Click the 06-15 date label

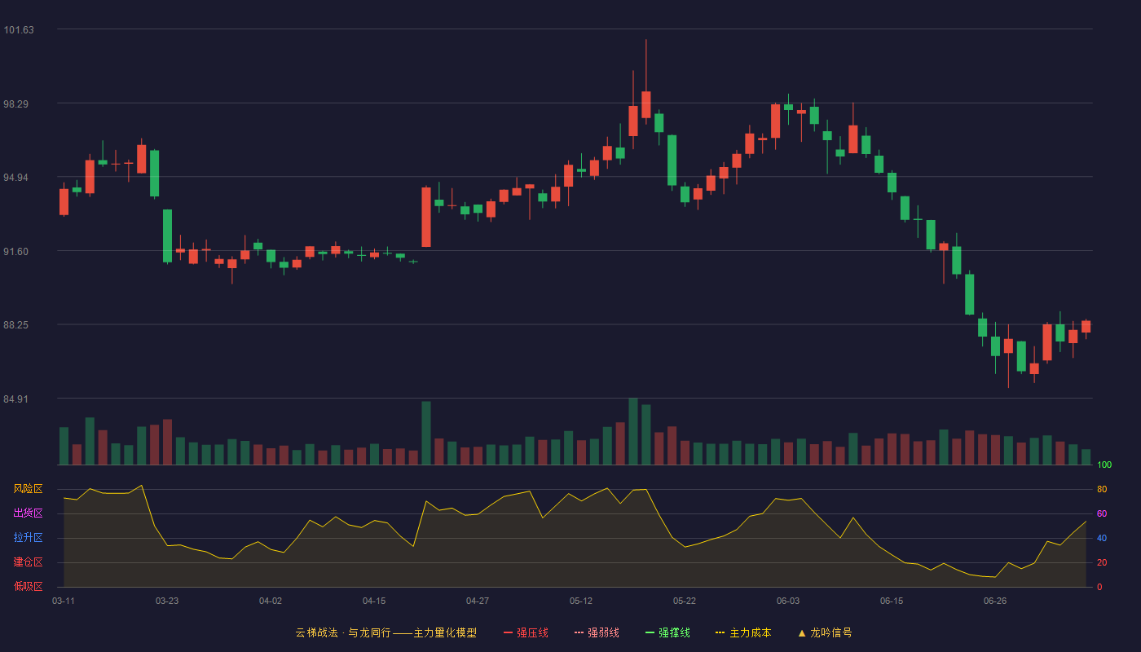[892, 601]
